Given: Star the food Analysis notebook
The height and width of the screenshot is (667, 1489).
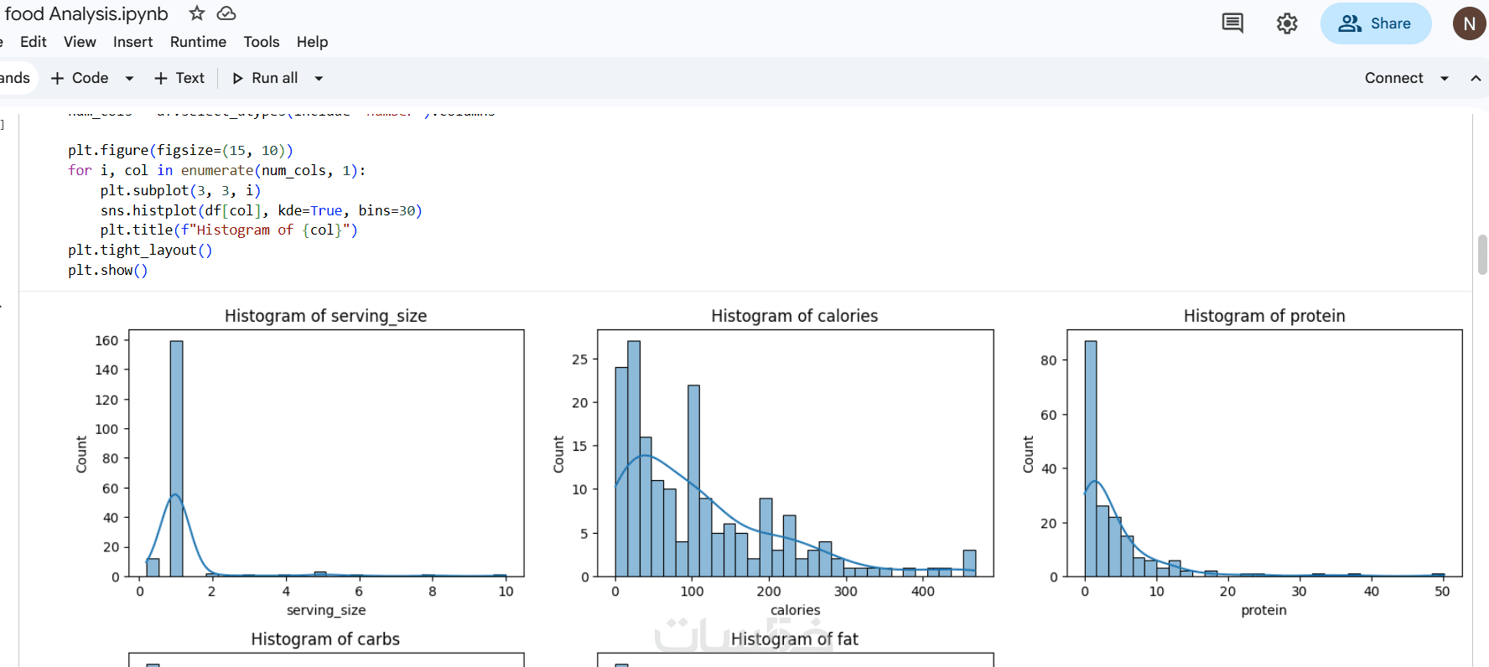Looking at the screenshot, I should 197,13.
